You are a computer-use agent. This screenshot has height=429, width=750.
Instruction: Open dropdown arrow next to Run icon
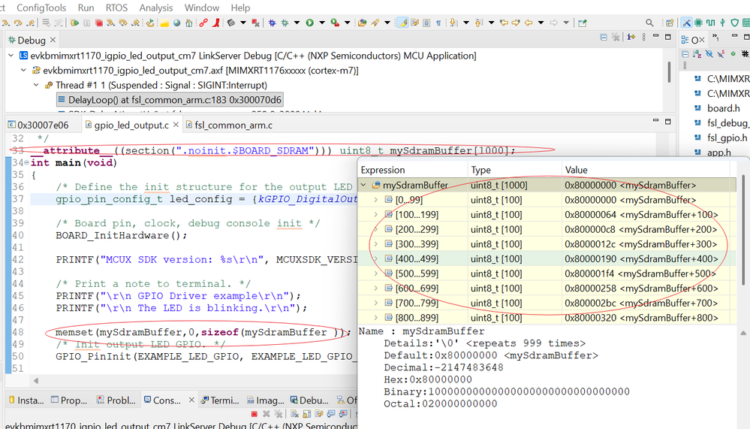pos(322,23)
